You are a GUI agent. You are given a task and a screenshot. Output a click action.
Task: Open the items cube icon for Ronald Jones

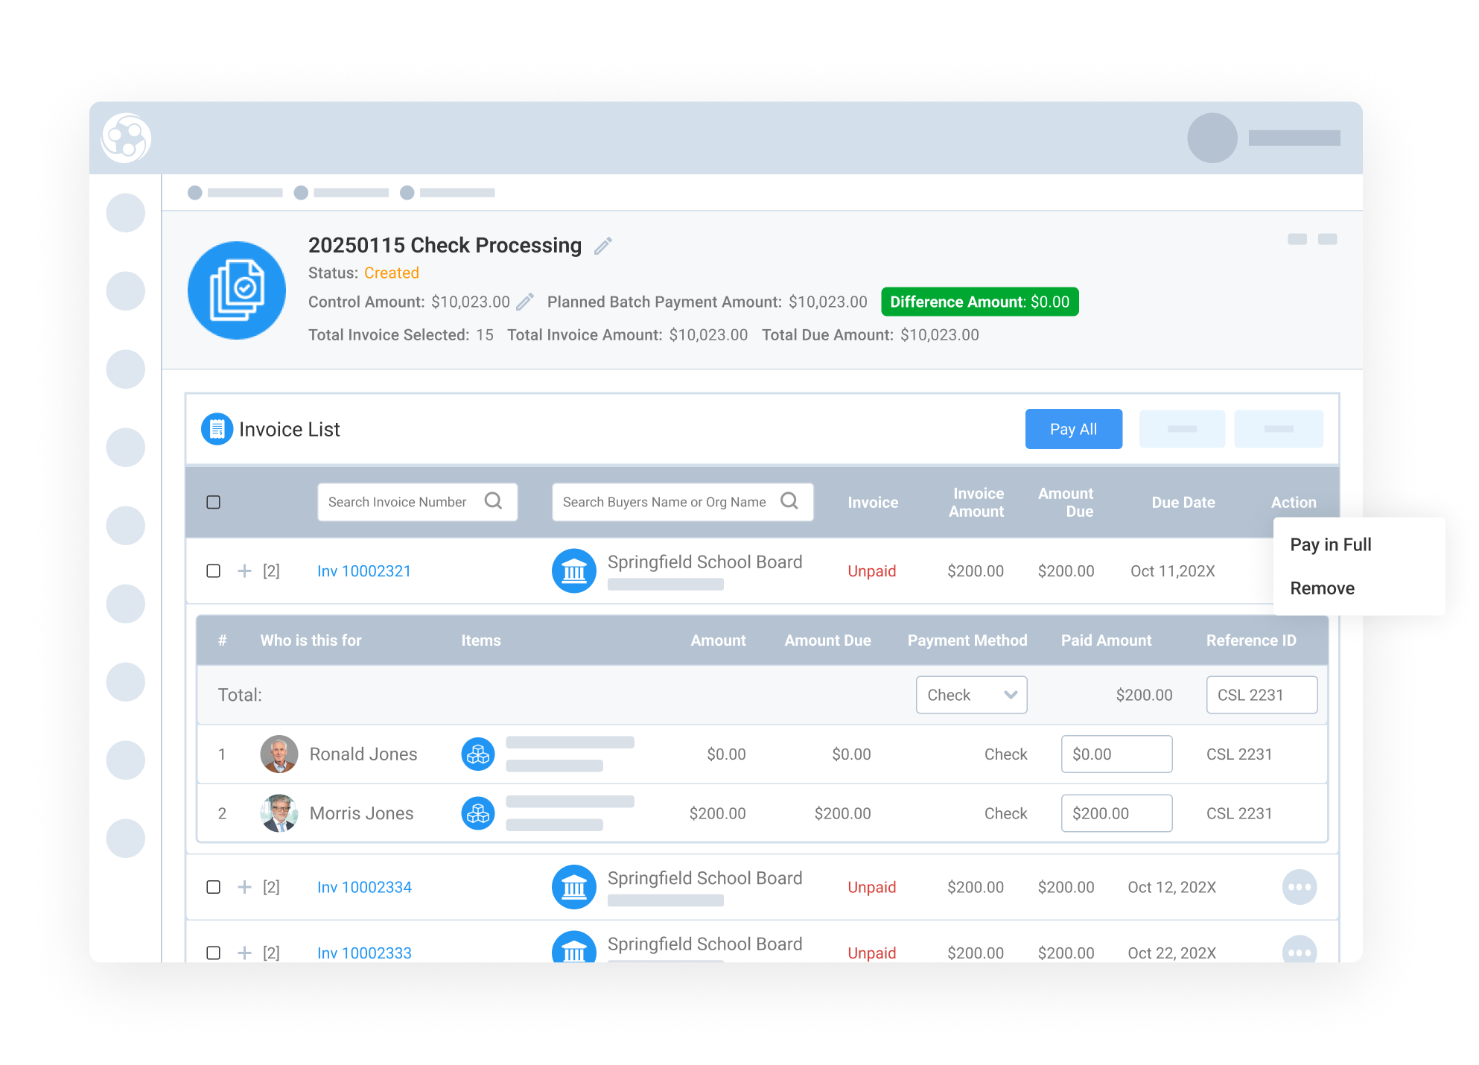(x=477, y=754)
